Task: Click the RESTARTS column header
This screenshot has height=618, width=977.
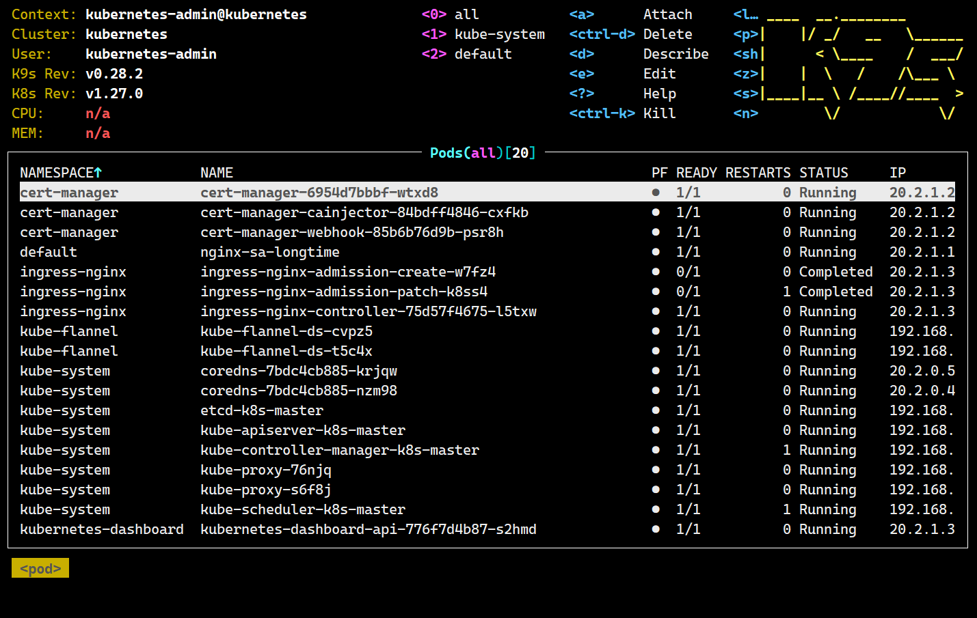Action: coord(758,173)
